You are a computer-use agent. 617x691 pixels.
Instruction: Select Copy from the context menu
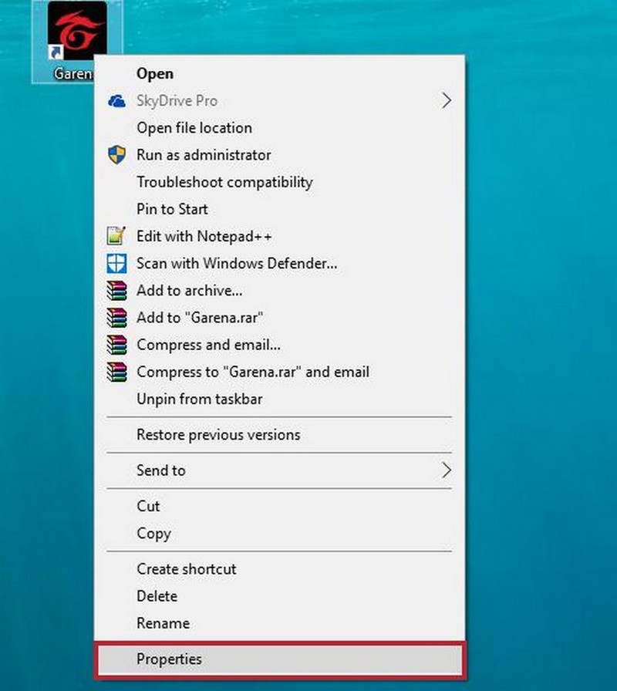point(279,533)
